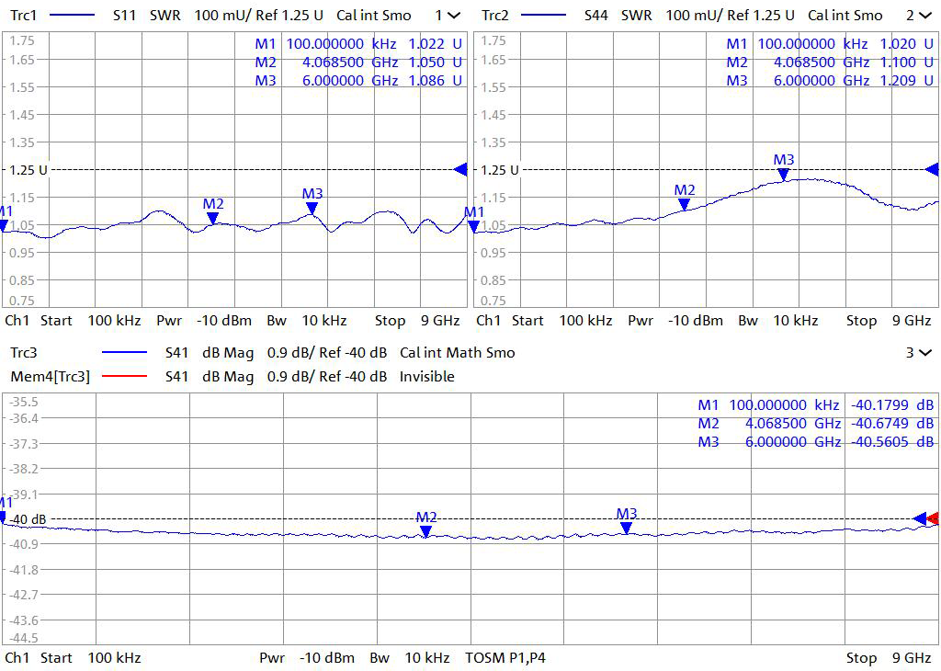Screen dimensions: 941x671
Task: Click blue reference triangle in S11 diagram
Action: pyautogui.click(x=460, y=169)
